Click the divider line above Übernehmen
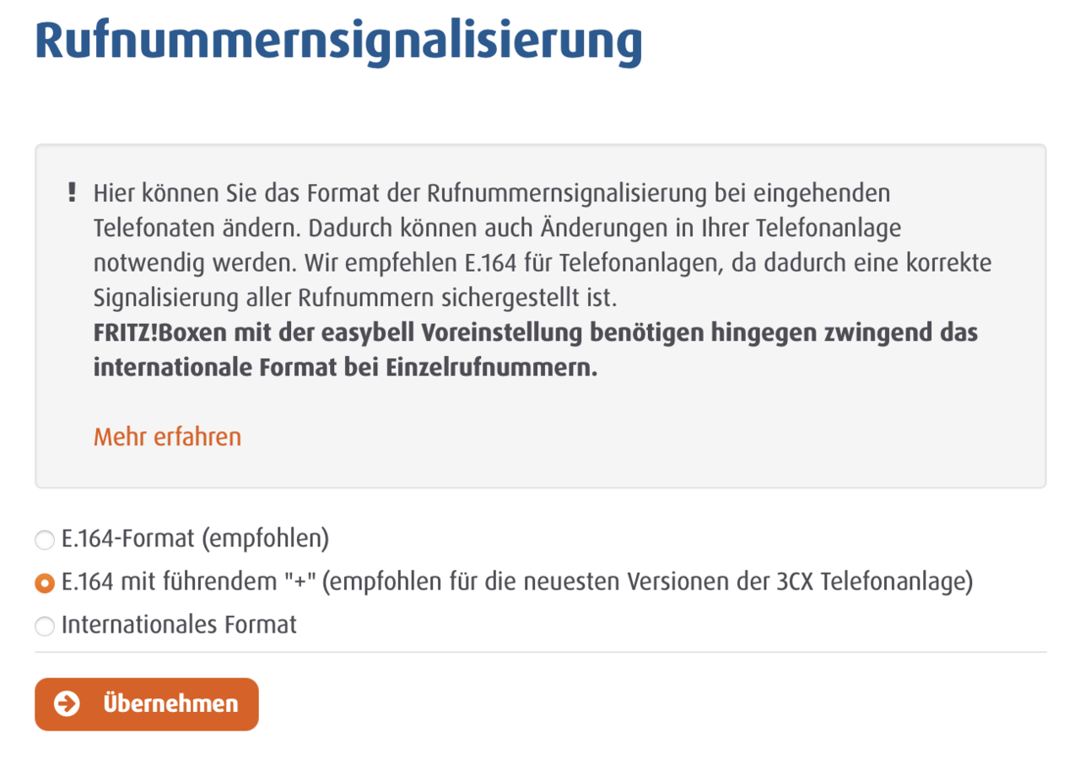 tap(540, 652)
